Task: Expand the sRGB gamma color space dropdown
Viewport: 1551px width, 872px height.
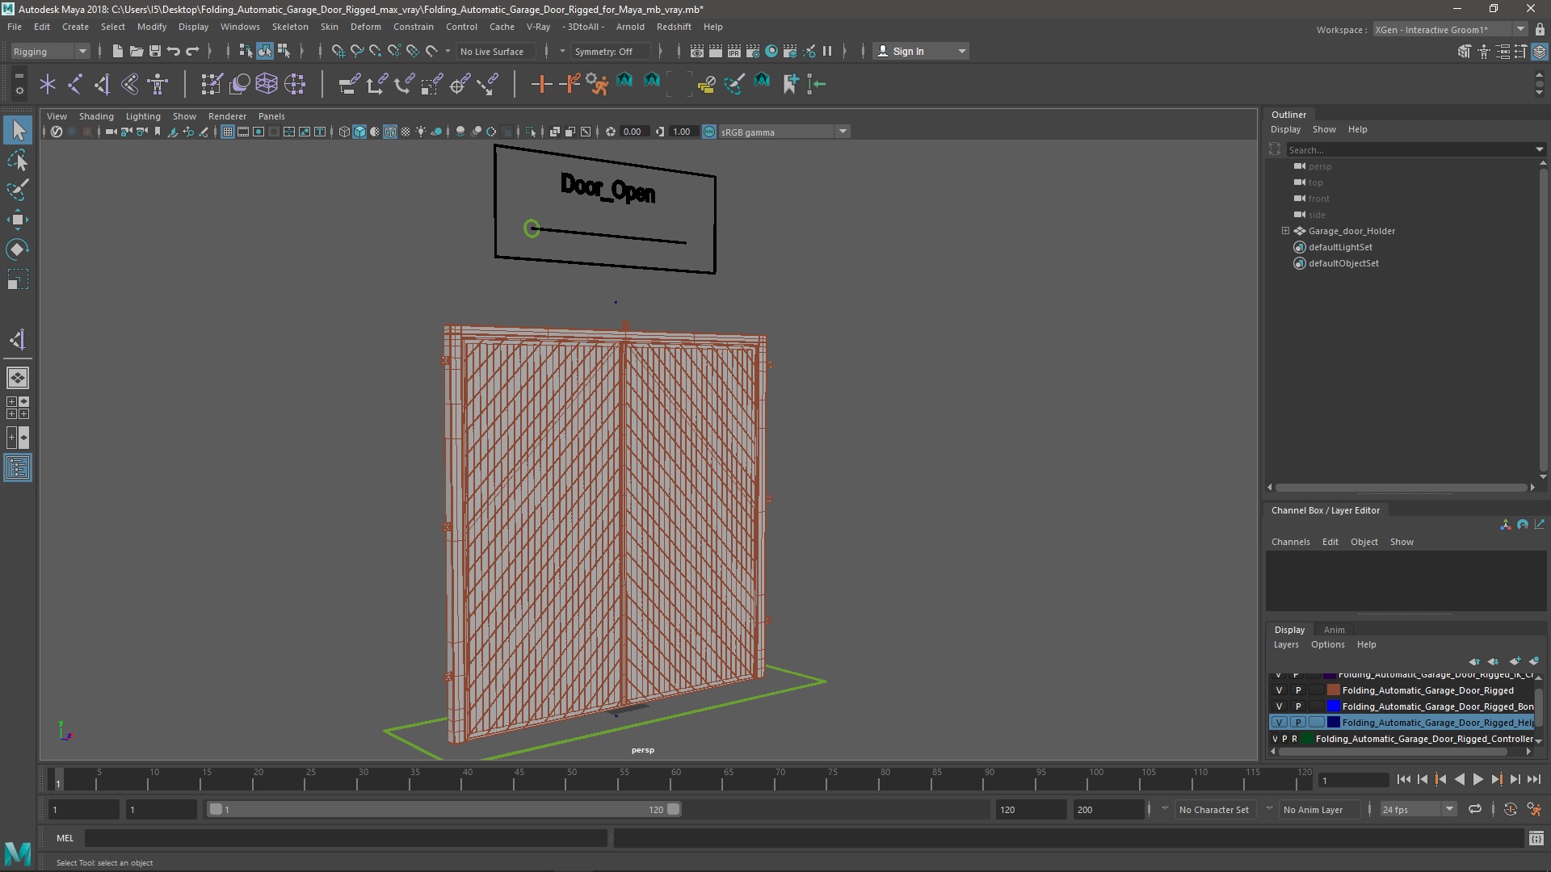Action: (x=843, y=131)
